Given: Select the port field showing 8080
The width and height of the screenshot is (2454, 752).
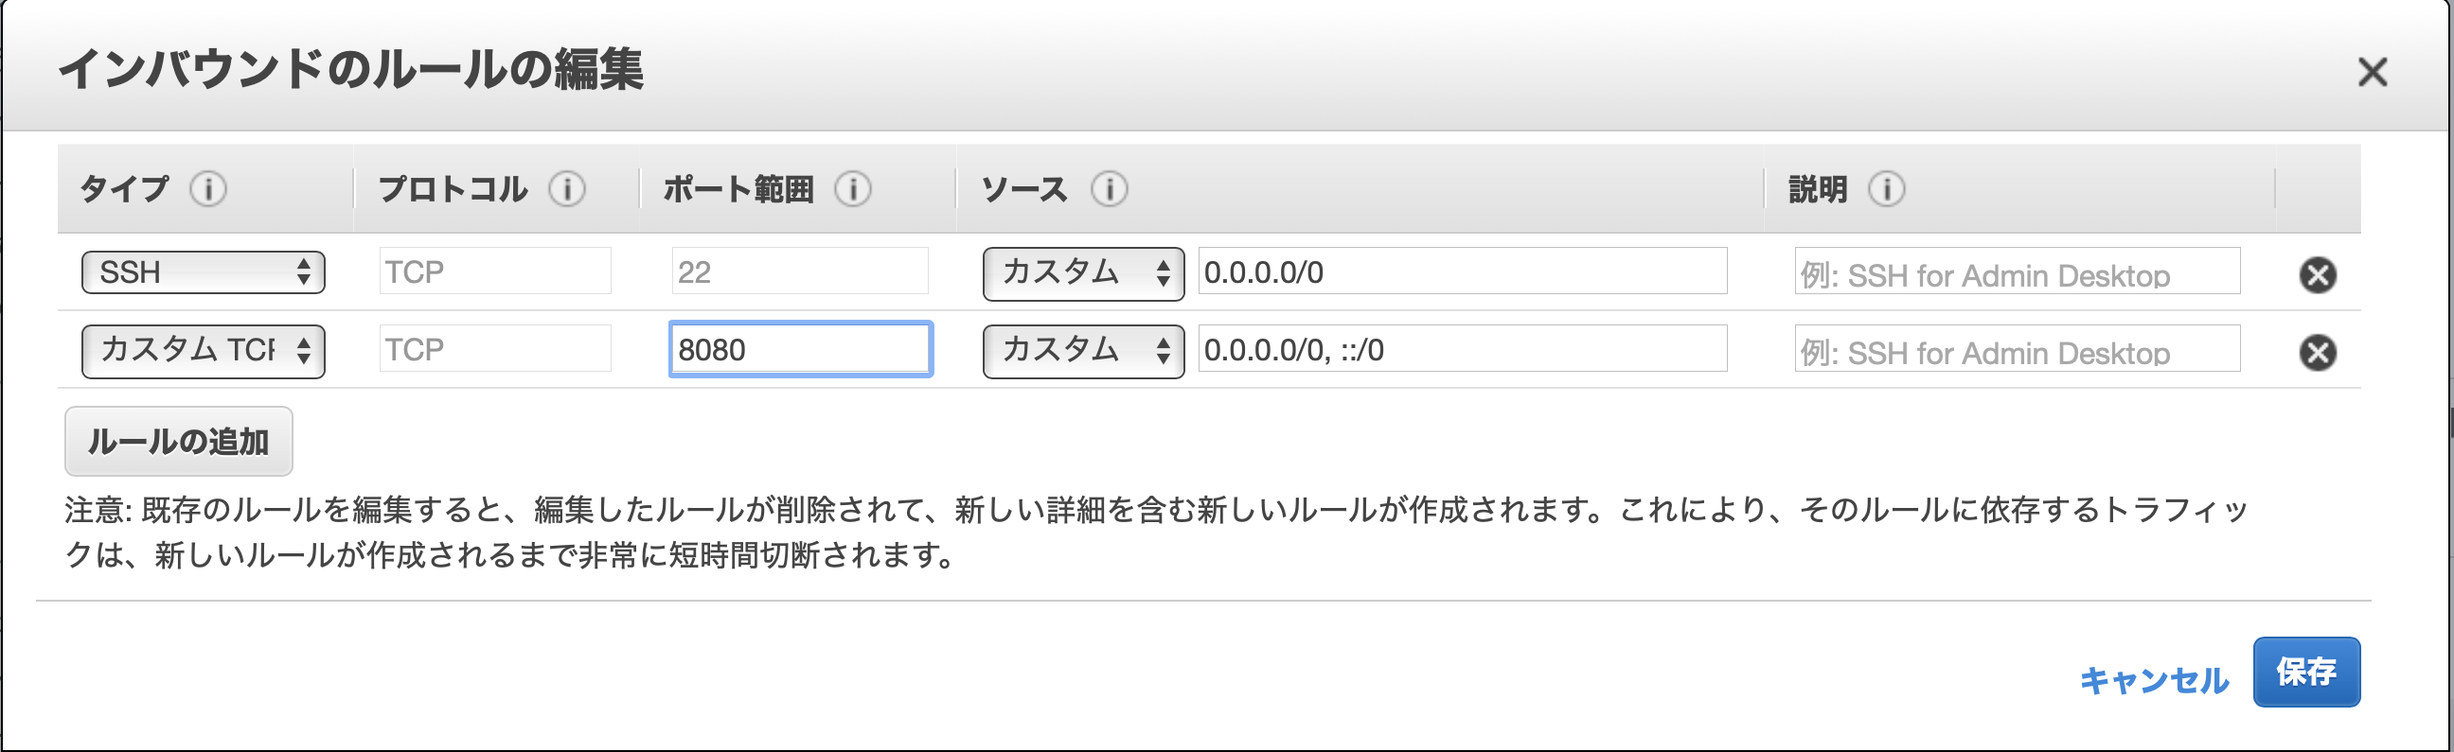Looking at the screenshot, I should 800,349.
